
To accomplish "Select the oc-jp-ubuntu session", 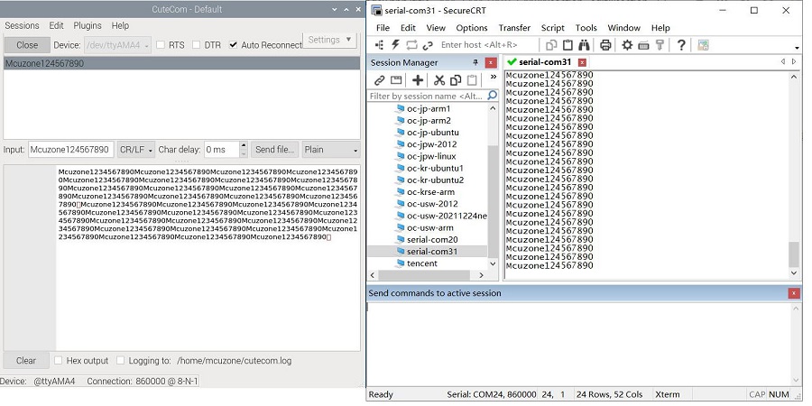I will 432,132.
